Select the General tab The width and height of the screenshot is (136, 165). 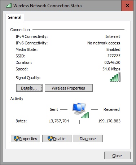pyautogui.click(x=14, y=17)
